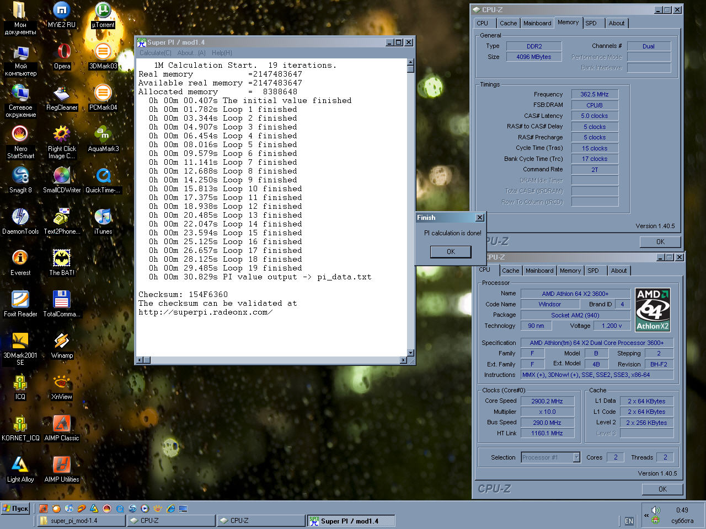Click the Channels # Dual field
706x529 pixels.
coord(649,46)
